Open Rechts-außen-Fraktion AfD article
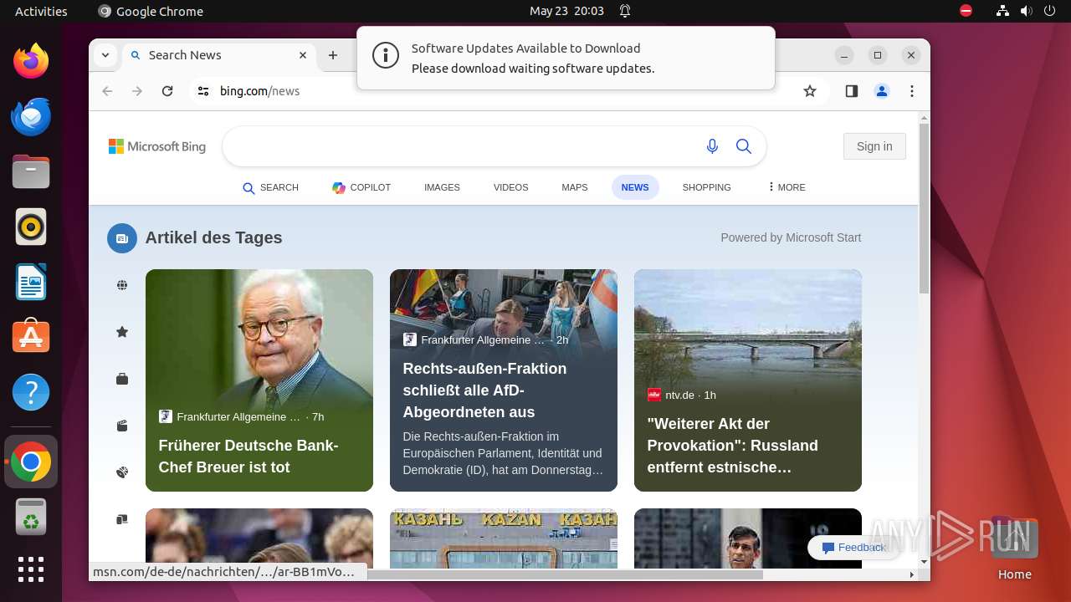This screenshot has width=1071, height=602. pyautogui.click(x=504, y=380)
